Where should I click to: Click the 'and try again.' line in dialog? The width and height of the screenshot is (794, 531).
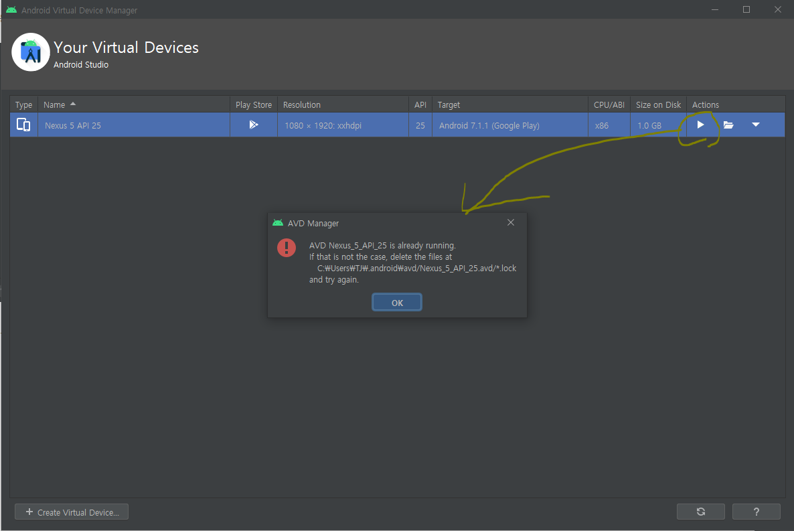coord(333,280)
